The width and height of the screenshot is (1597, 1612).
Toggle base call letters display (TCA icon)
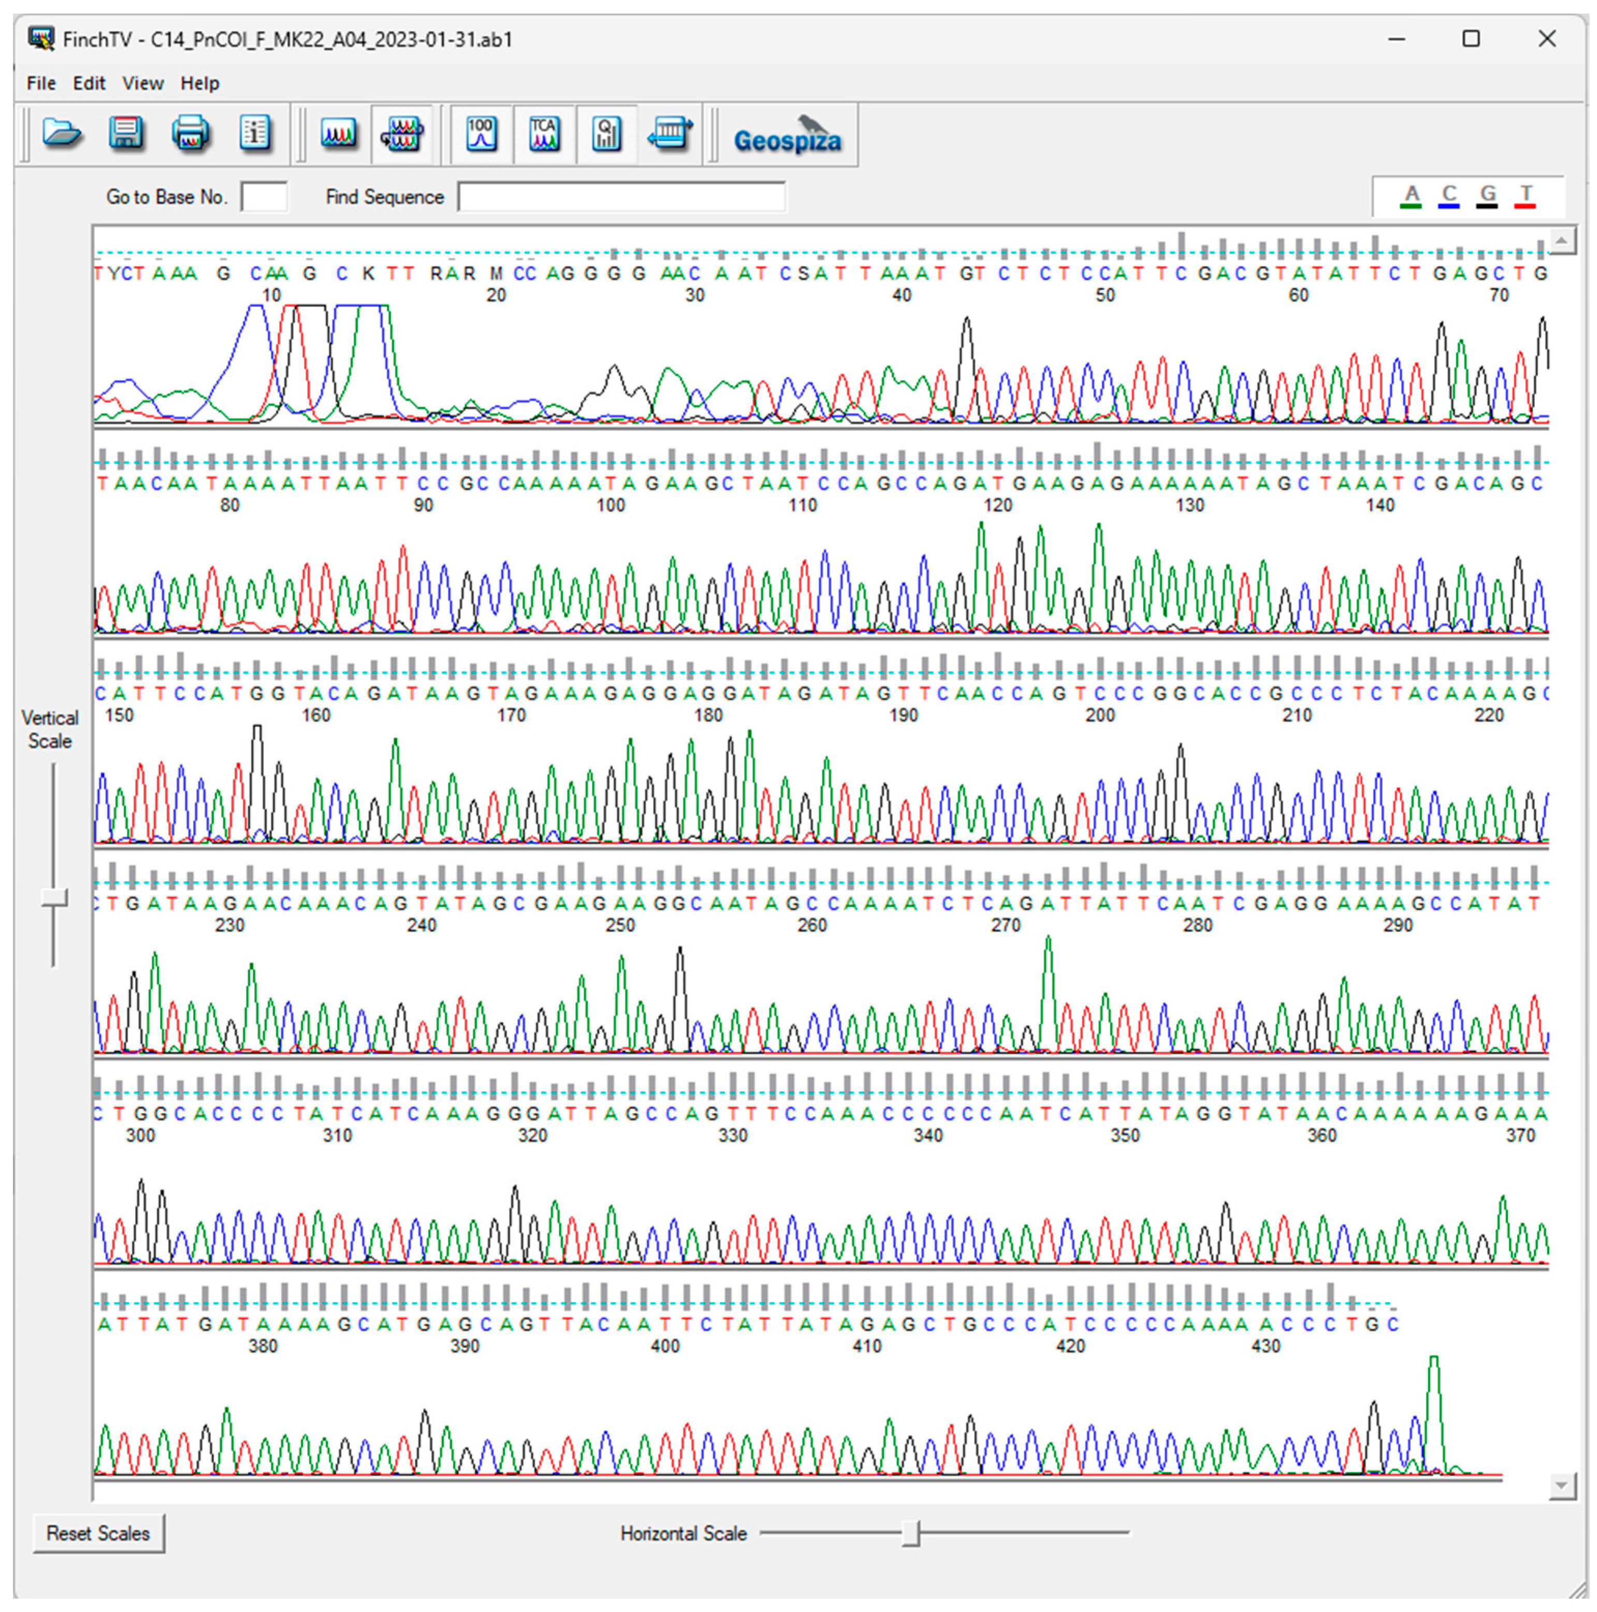click(544, 134)
